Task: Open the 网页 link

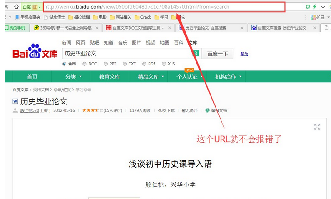Action: tap(80, 43)
